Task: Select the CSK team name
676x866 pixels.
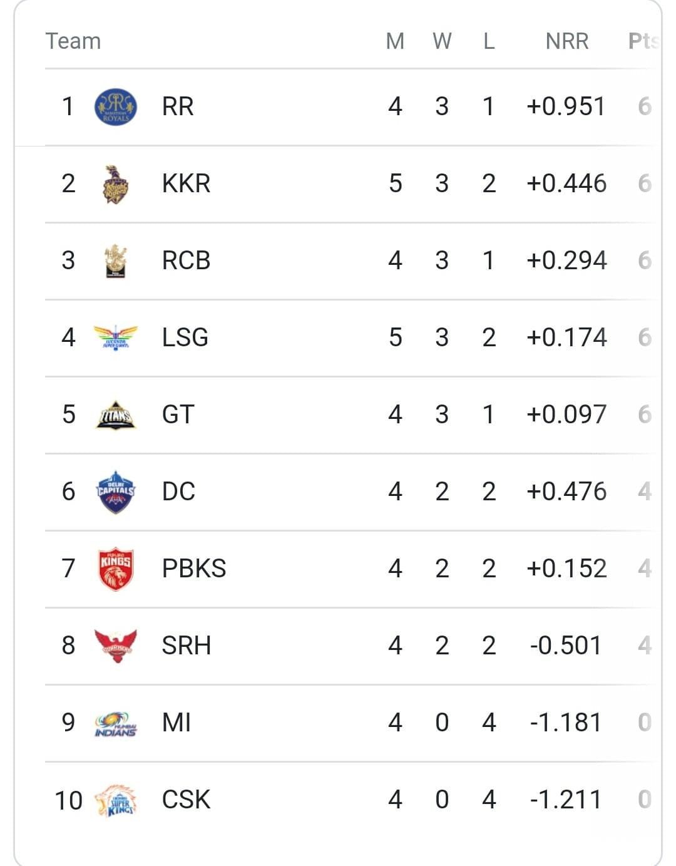Action: coord(186,800)
